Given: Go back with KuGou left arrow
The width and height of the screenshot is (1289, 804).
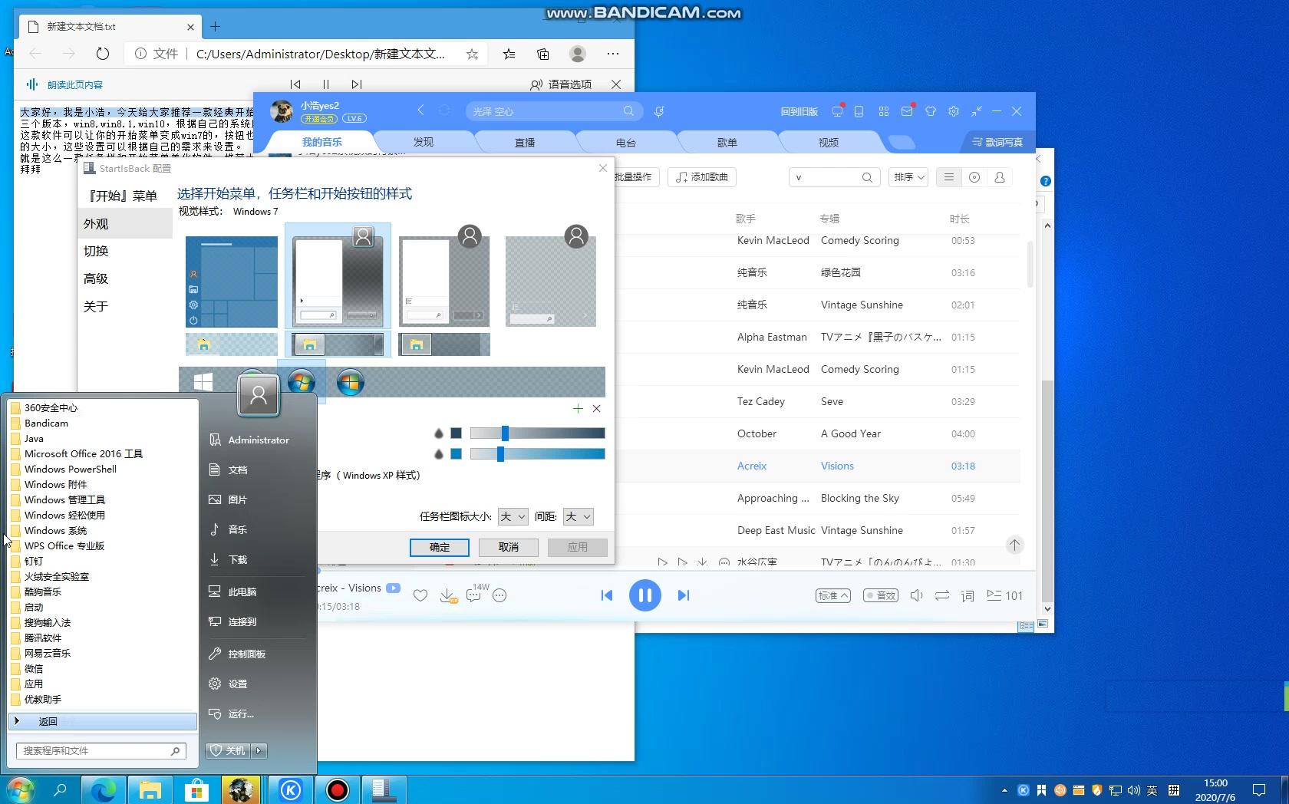Looking at the screenshot, I should (420, 110).
